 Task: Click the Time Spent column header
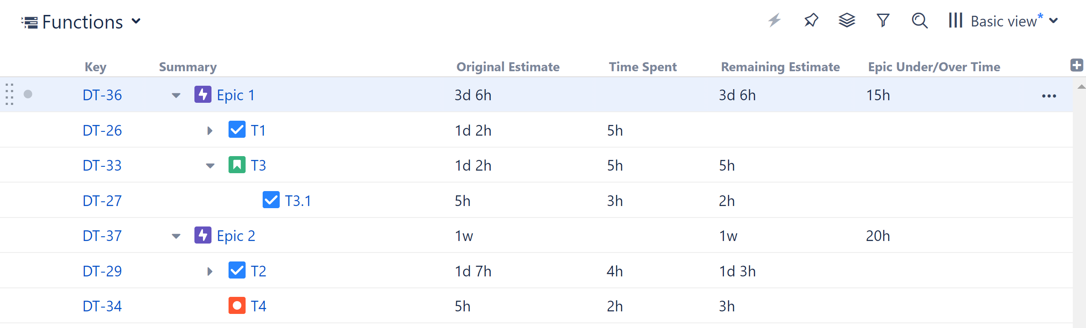click(x=643, y=67)
